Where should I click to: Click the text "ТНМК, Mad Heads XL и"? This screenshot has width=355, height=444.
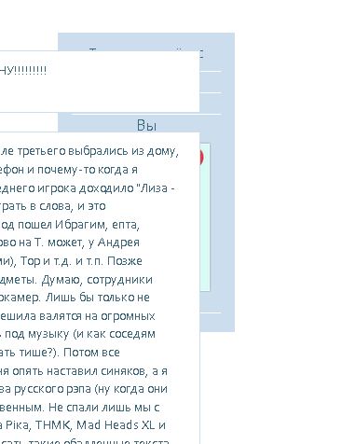(101, 425)
